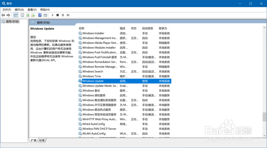Open the 文件(F) menu

point(7,10)
